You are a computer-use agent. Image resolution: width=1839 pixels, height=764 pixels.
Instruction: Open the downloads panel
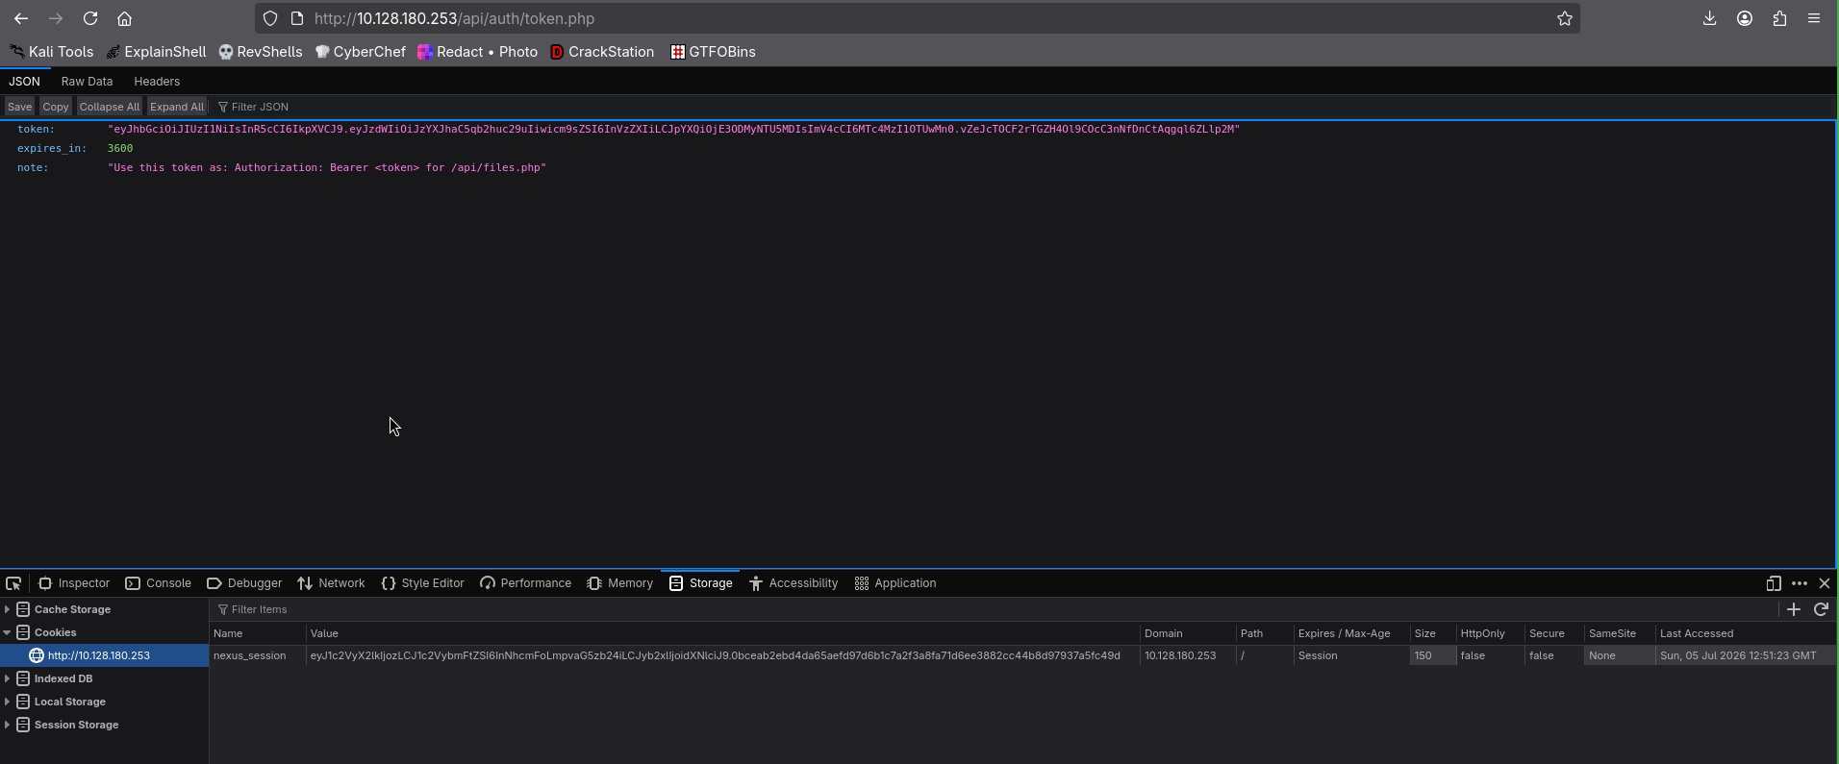tap(1709, 18)
